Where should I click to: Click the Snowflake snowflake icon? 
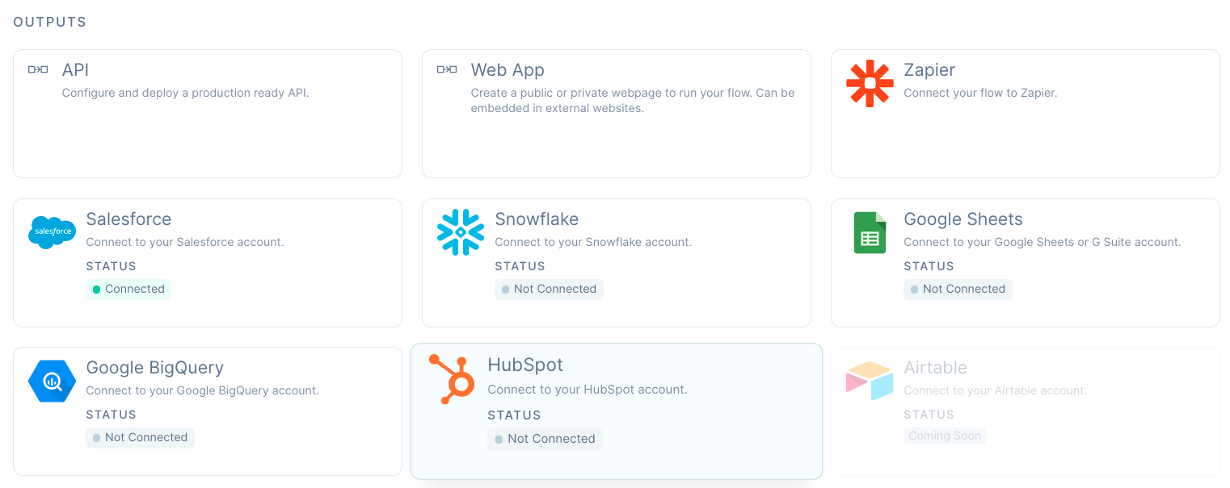tap(461, 232)
